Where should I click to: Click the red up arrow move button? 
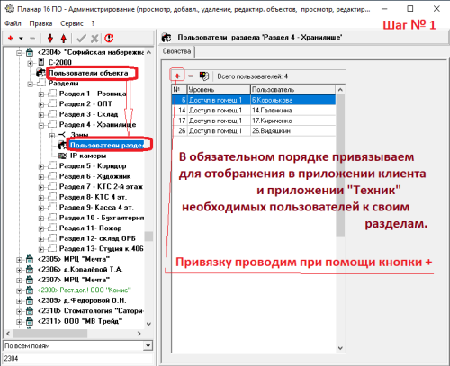point(64,39)
